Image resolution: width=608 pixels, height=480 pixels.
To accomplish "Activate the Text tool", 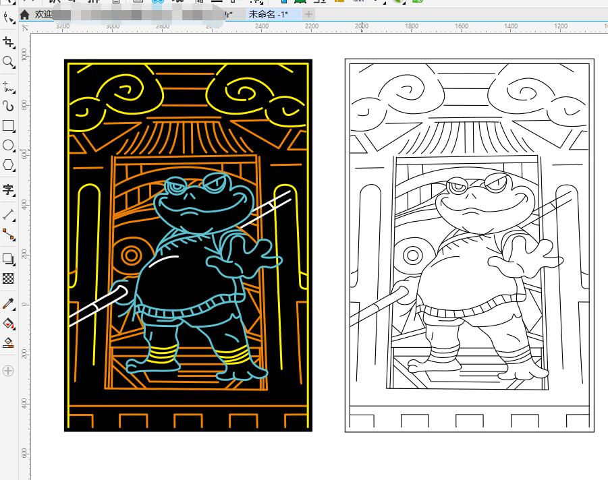I will tap(8, 190).
